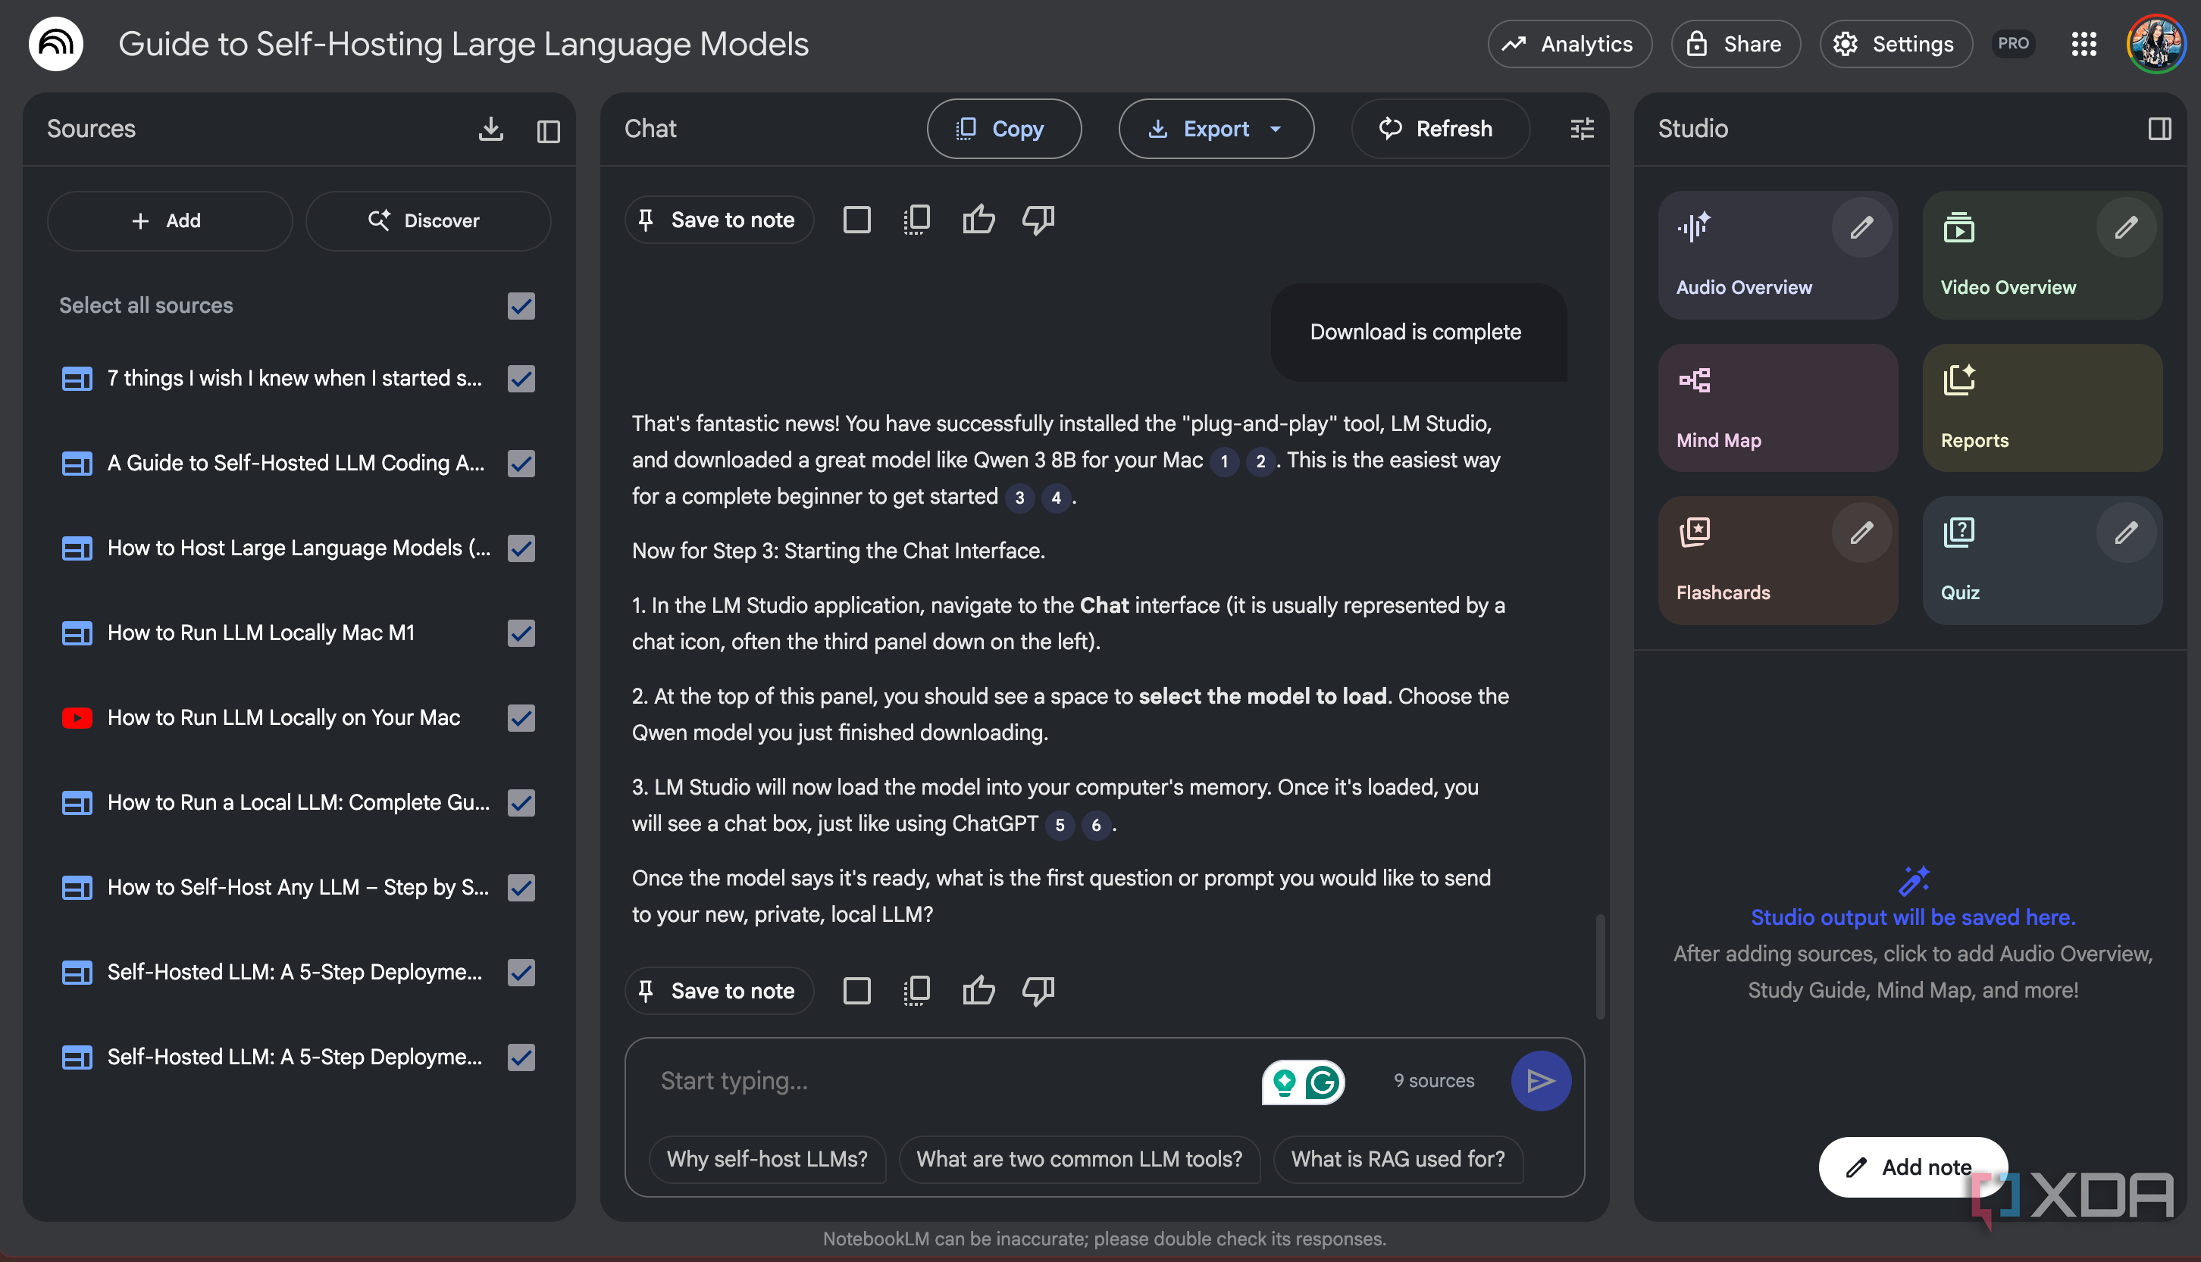Open chat configuration sliders icon
2201x1262 pixels.
tap(1582, 129)
